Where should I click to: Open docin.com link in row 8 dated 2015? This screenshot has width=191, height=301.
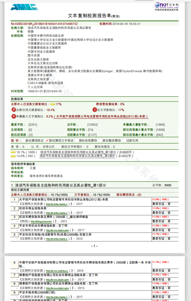(58, 288)
